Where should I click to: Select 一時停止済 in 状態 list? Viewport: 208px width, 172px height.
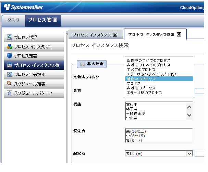point(156,114)
